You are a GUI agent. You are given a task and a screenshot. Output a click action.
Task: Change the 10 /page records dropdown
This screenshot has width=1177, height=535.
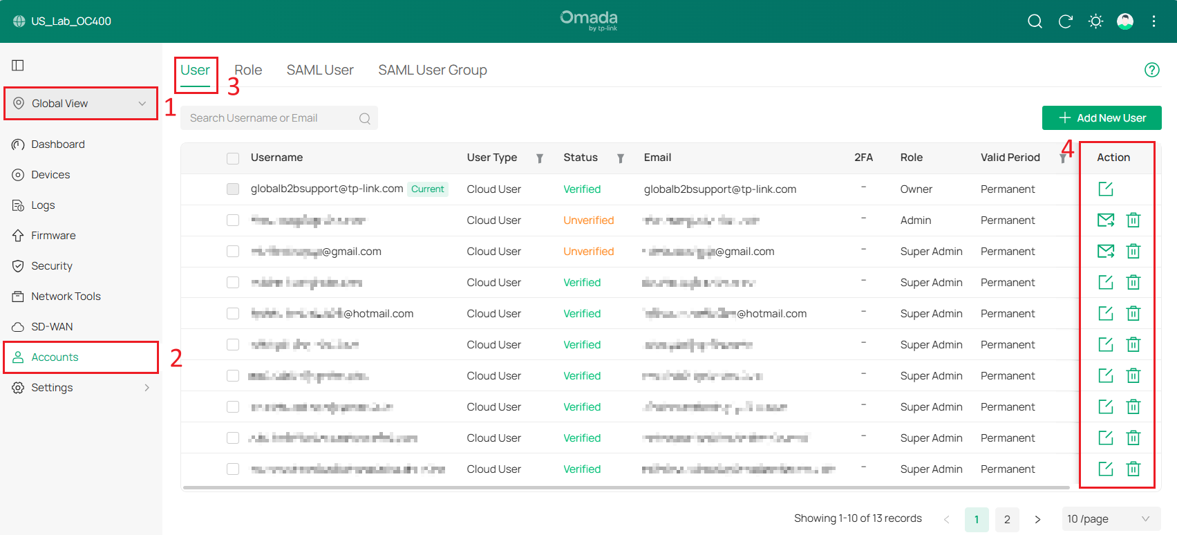pos(1111,519)
